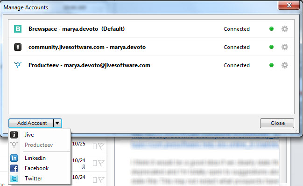The image size is (303, 186).
Task: Click the reading pane vertical scrollbar
Action: 283,160
